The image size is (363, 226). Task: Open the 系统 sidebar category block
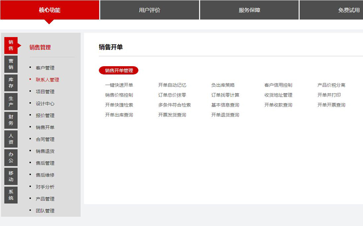tap(11, 195)
